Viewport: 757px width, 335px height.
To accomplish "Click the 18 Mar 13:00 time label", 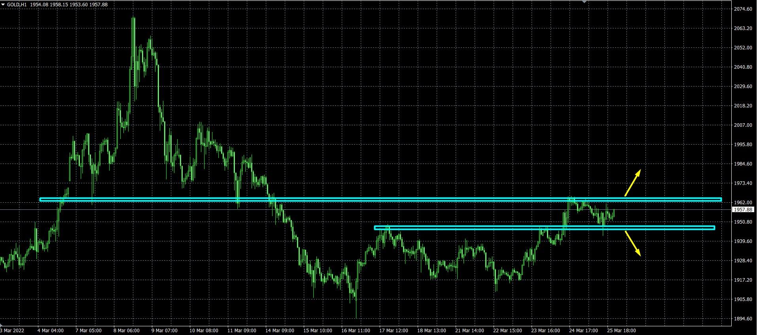I will tap(431, 330).
